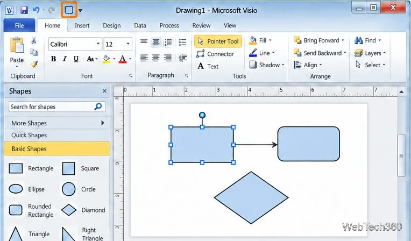The width and height of the screenshot is (411, 241).
Task: Open the Align menu
Action: click(x=308, y=65)
